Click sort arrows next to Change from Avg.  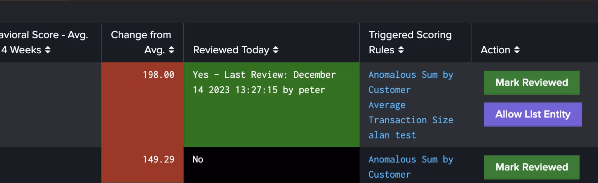click(x=171, y=50)
